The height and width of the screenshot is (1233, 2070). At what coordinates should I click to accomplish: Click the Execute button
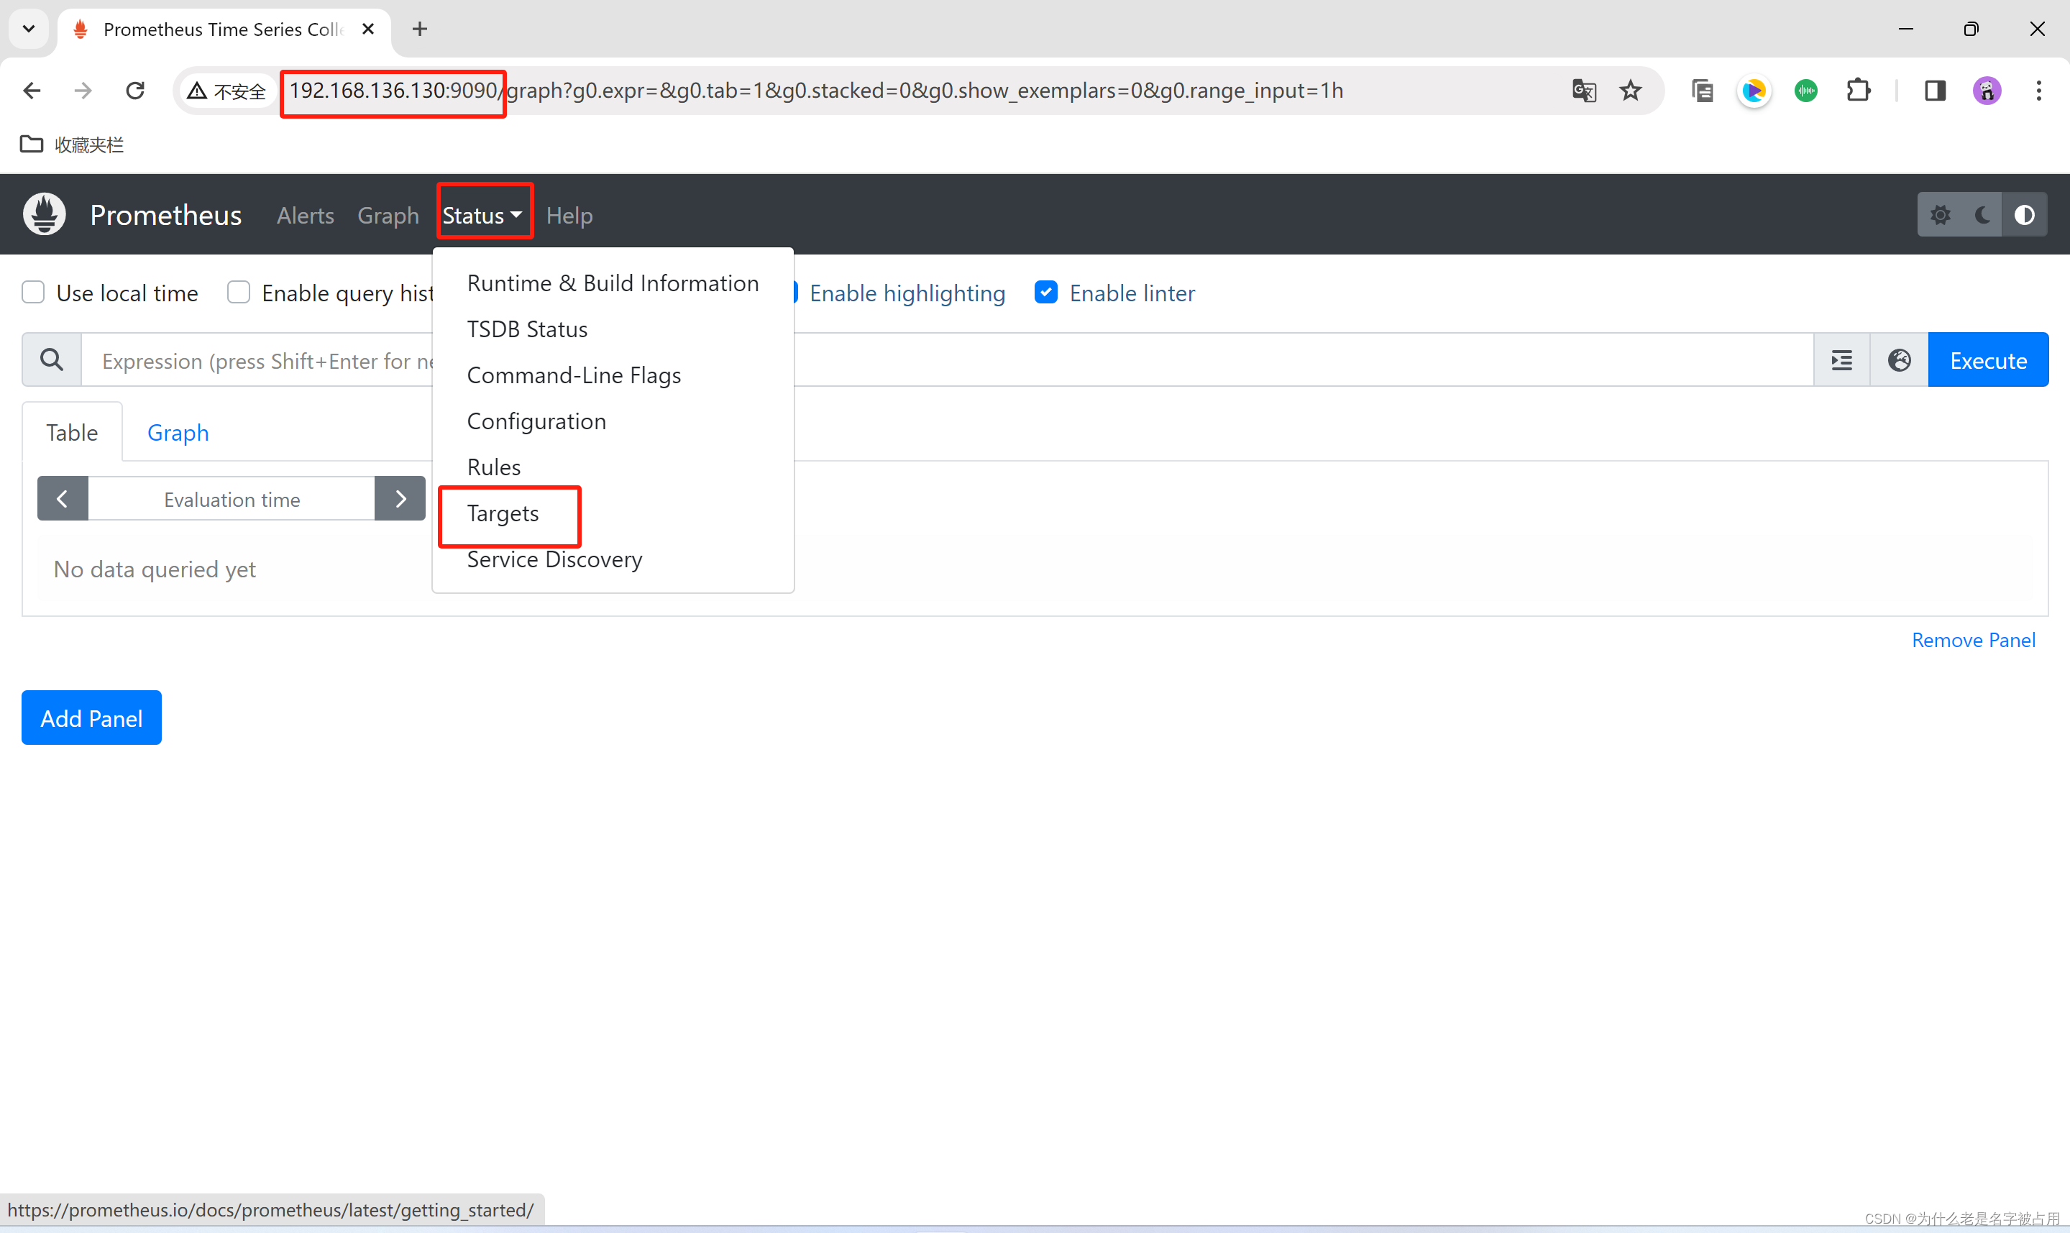point(1989,359)
